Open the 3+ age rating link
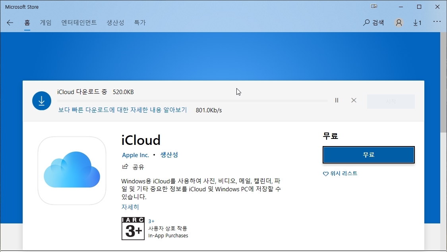The width and height of the screenshot is (447, 252). click(151, 221)
